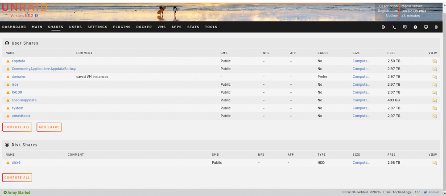Click the 'Prefer' cache value for domains
This screenshot has height=196, width=446.
pos(322,77)
